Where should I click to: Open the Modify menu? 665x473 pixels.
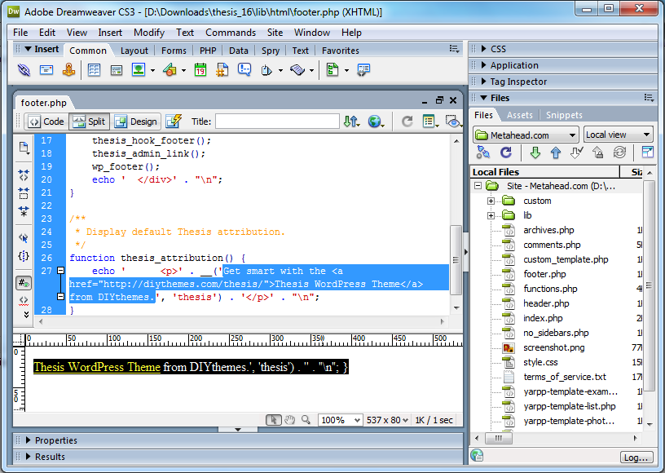pos(149,33)
